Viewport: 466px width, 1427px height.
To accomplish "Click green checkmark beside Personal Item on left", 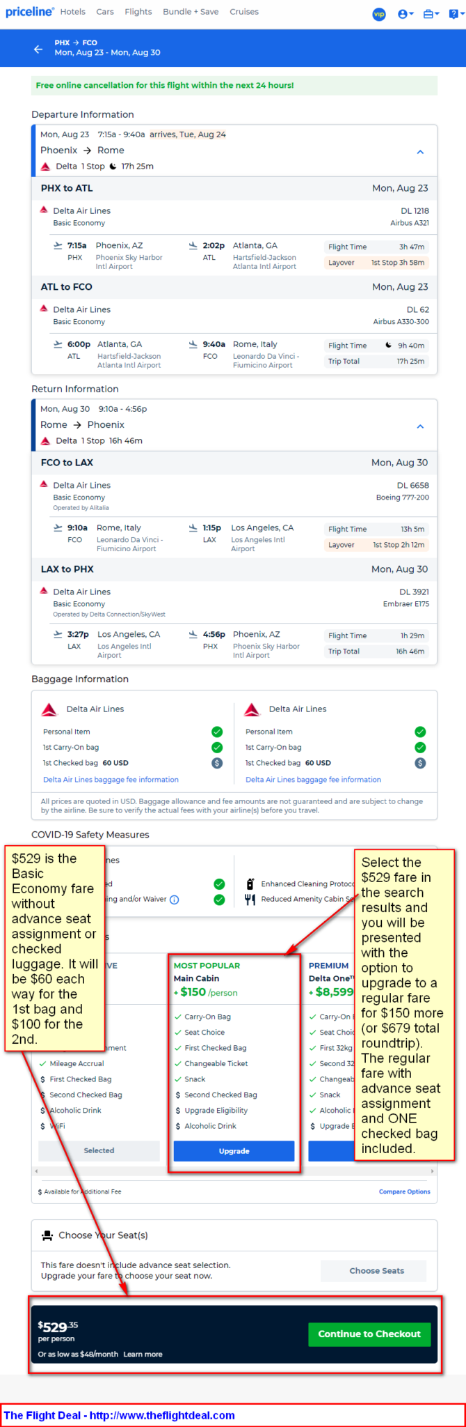I will point(217,732).
